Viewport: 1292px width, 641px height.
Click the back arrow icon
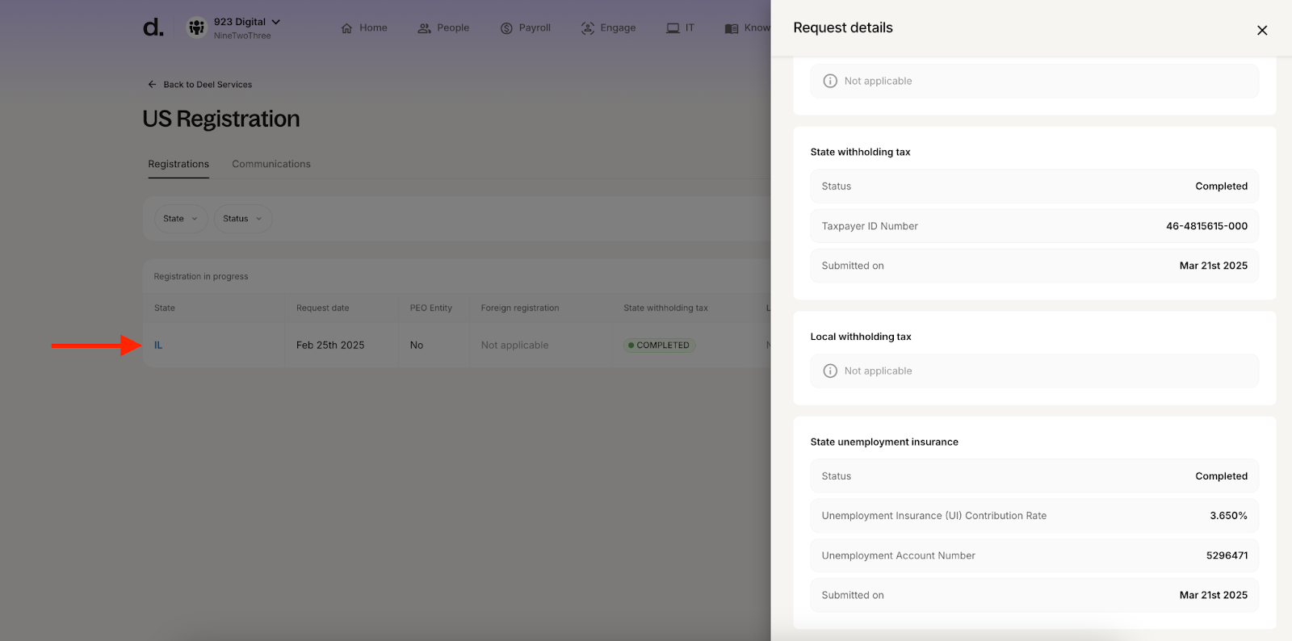152,84
